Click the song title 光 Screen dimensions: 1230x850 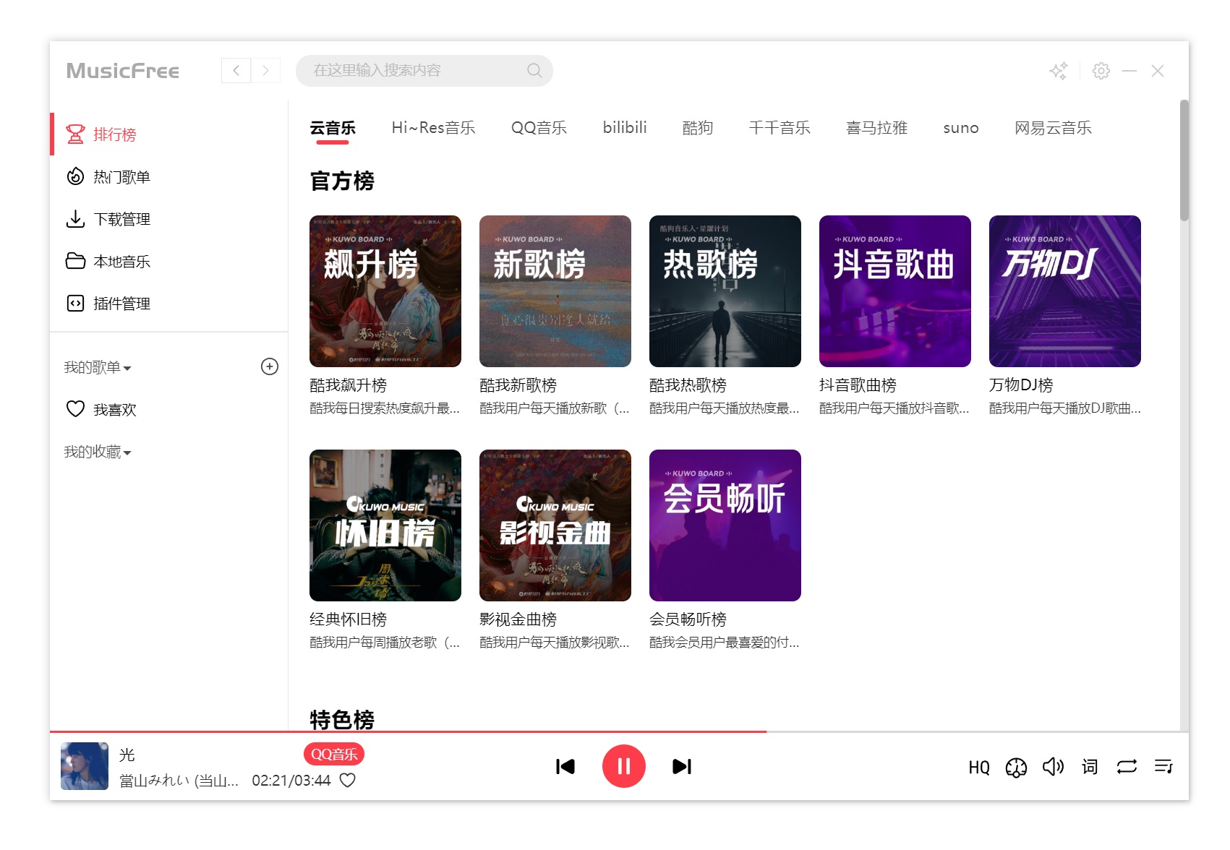127,755
